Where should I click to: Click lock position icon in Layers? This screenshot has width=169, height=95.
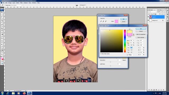pyautogui.click(x=154, y=14)
